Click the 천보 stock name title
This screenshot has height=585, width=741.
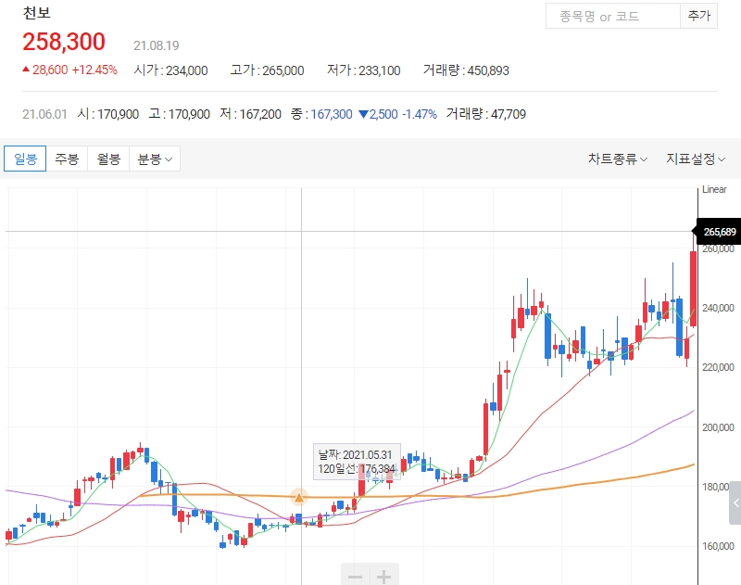pos(36,13)
